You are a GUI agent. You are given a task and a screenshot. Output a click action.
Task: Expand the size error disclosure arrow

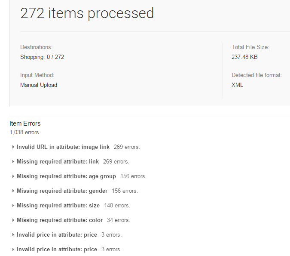point(14,206)
